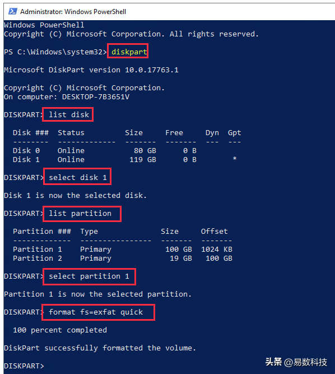
Task: Click the DiskPart version 10.0.17763.1 line
Action: 91,70
